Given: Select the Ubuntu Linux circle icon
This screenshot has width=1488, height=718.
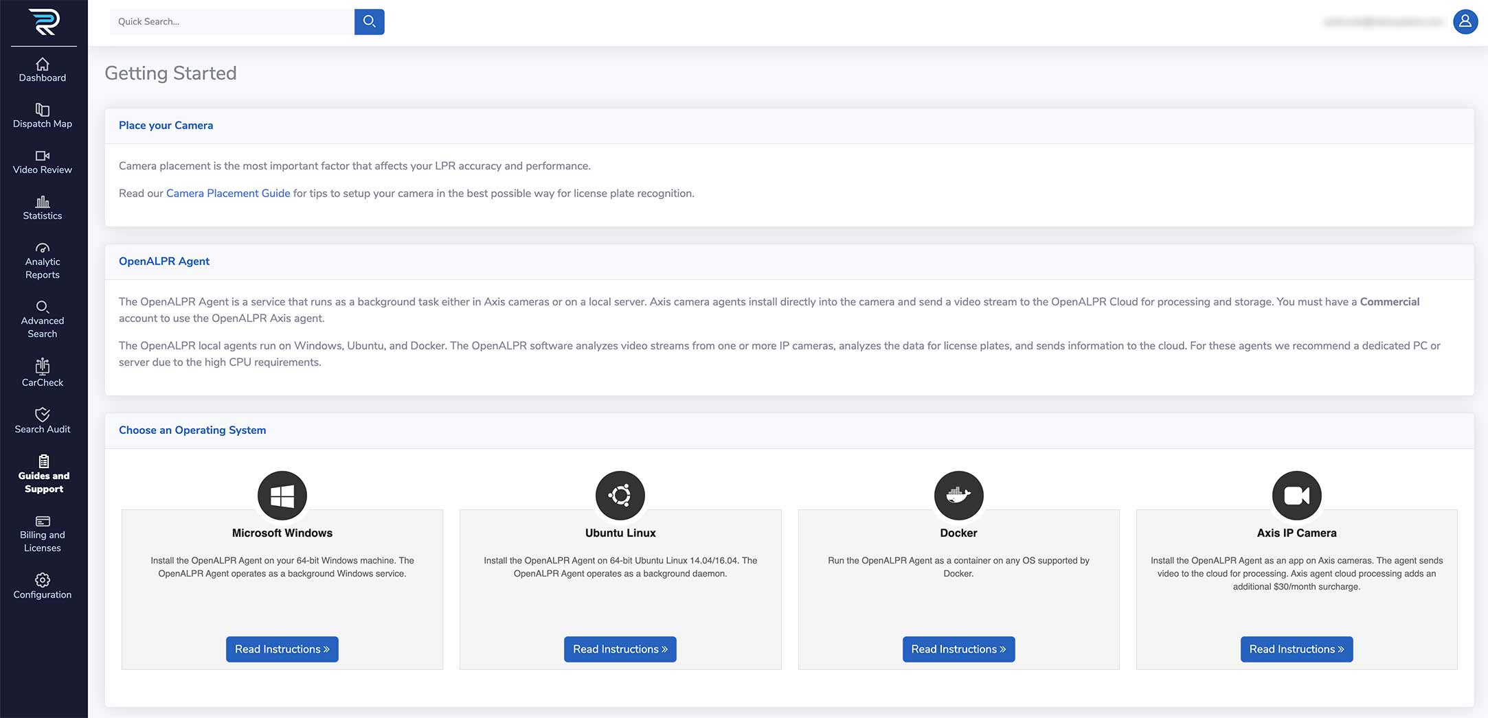Looking at the screenshot, I should point(620,495).
